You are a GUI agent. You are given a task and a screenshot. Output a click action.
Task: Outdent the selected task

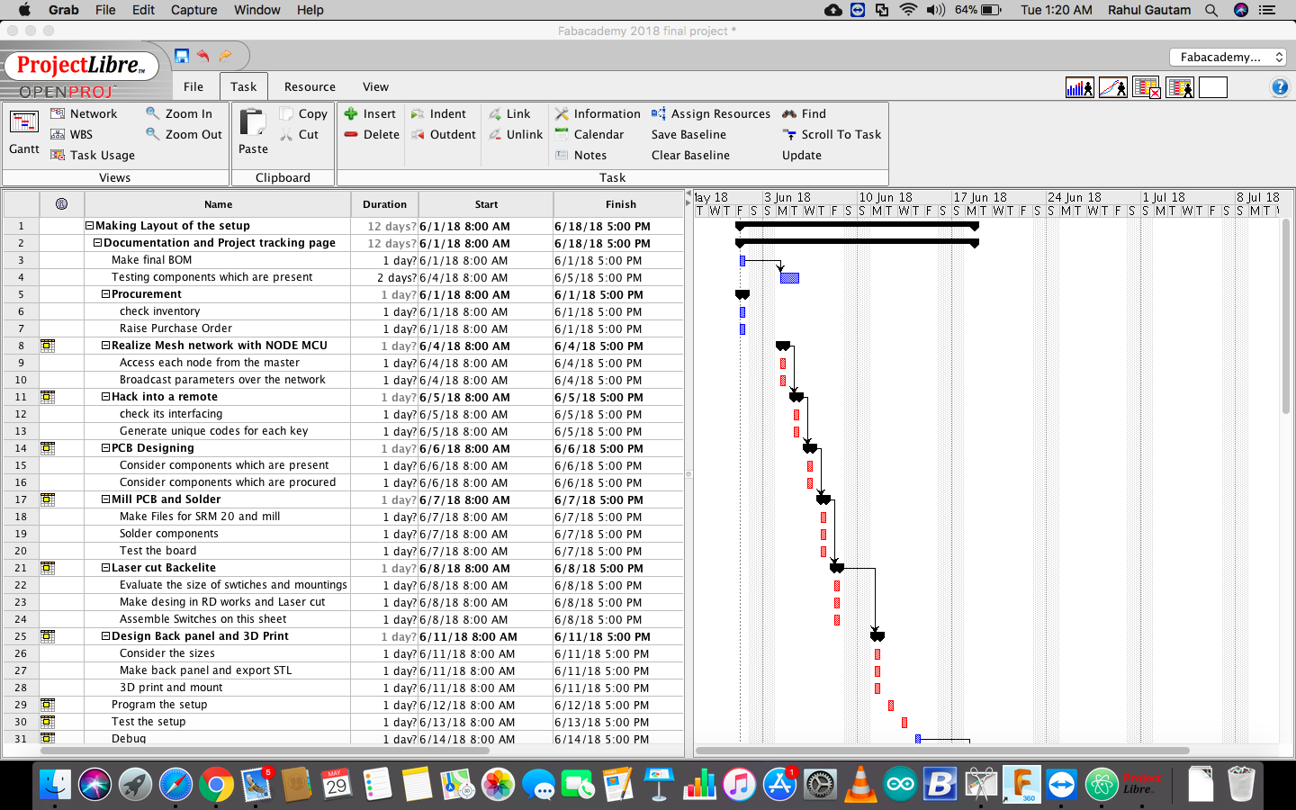tap(443, 135)
